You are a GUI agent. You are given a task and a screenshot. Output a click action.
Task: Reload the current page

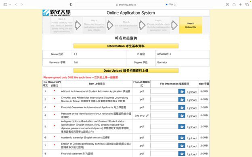coord(175,4)
